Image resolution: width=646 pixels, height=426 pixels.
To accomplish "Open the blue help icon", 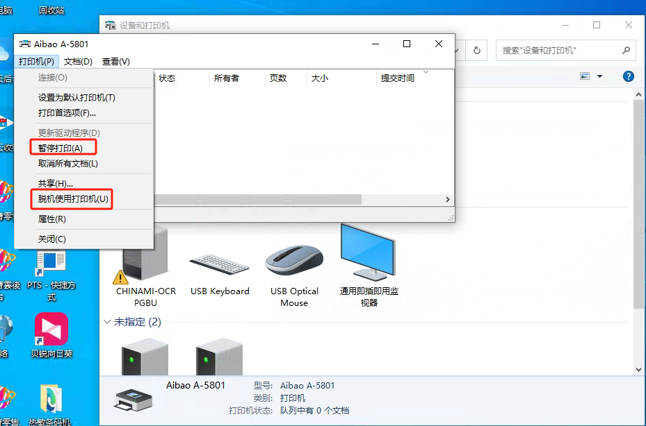I will 629,76.
